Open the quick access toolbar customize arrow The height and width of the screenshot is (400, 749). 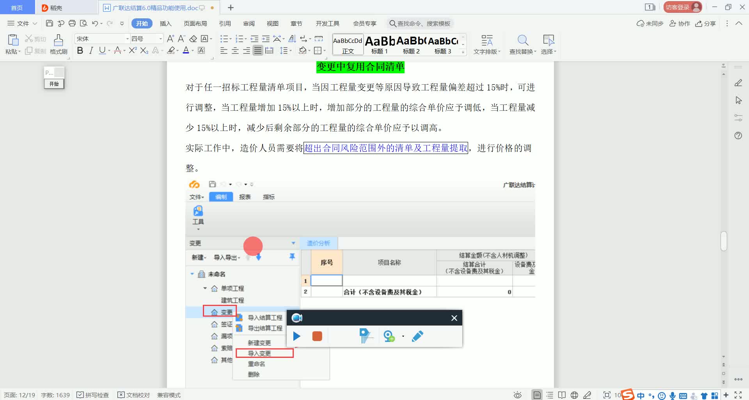pyautogui.click(x=122, y=23)
